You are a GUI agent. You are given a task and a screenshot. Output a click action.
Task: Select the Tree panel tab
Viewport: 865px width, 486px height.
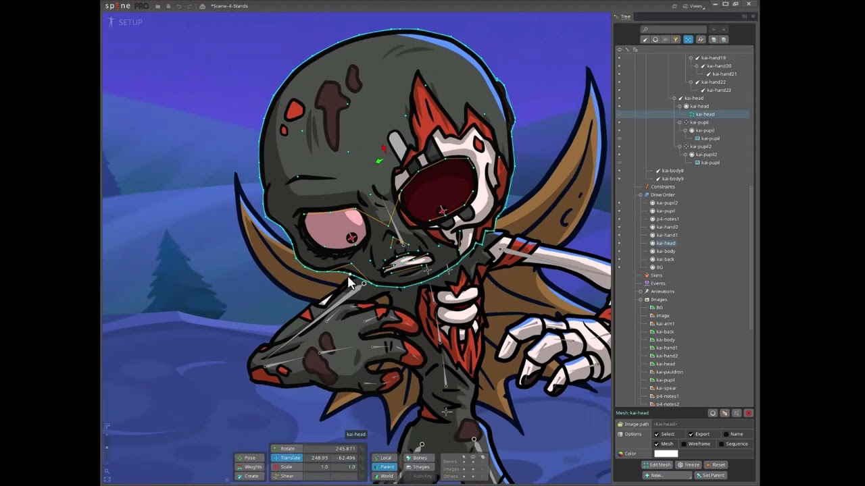[x=623, y=16]
